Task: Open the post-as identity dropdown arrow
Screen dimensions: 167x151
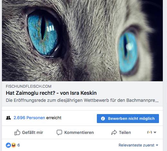Action: tap(155, 132)
